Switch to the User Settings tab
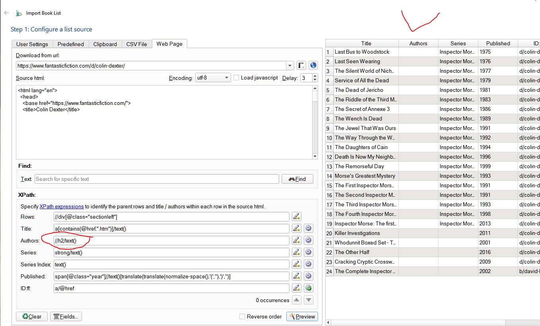The width and height of the screenshot is (540, 326). click(x=32, y=44)
